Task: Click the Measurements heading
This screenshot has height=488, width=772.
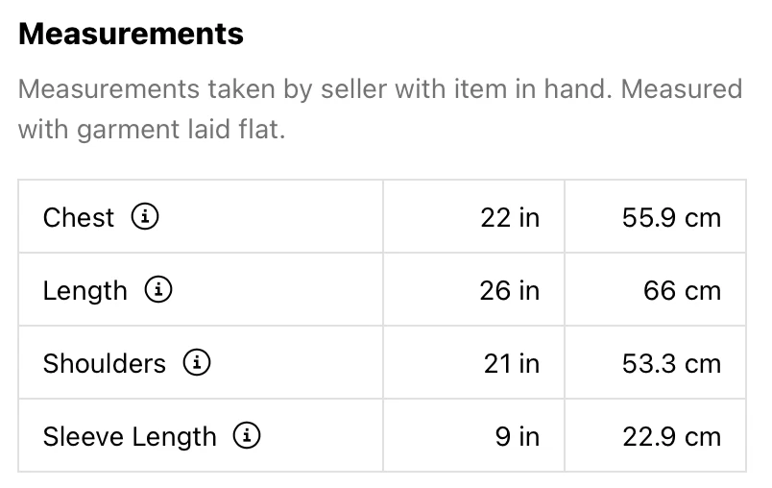Action: pos(131,35)
